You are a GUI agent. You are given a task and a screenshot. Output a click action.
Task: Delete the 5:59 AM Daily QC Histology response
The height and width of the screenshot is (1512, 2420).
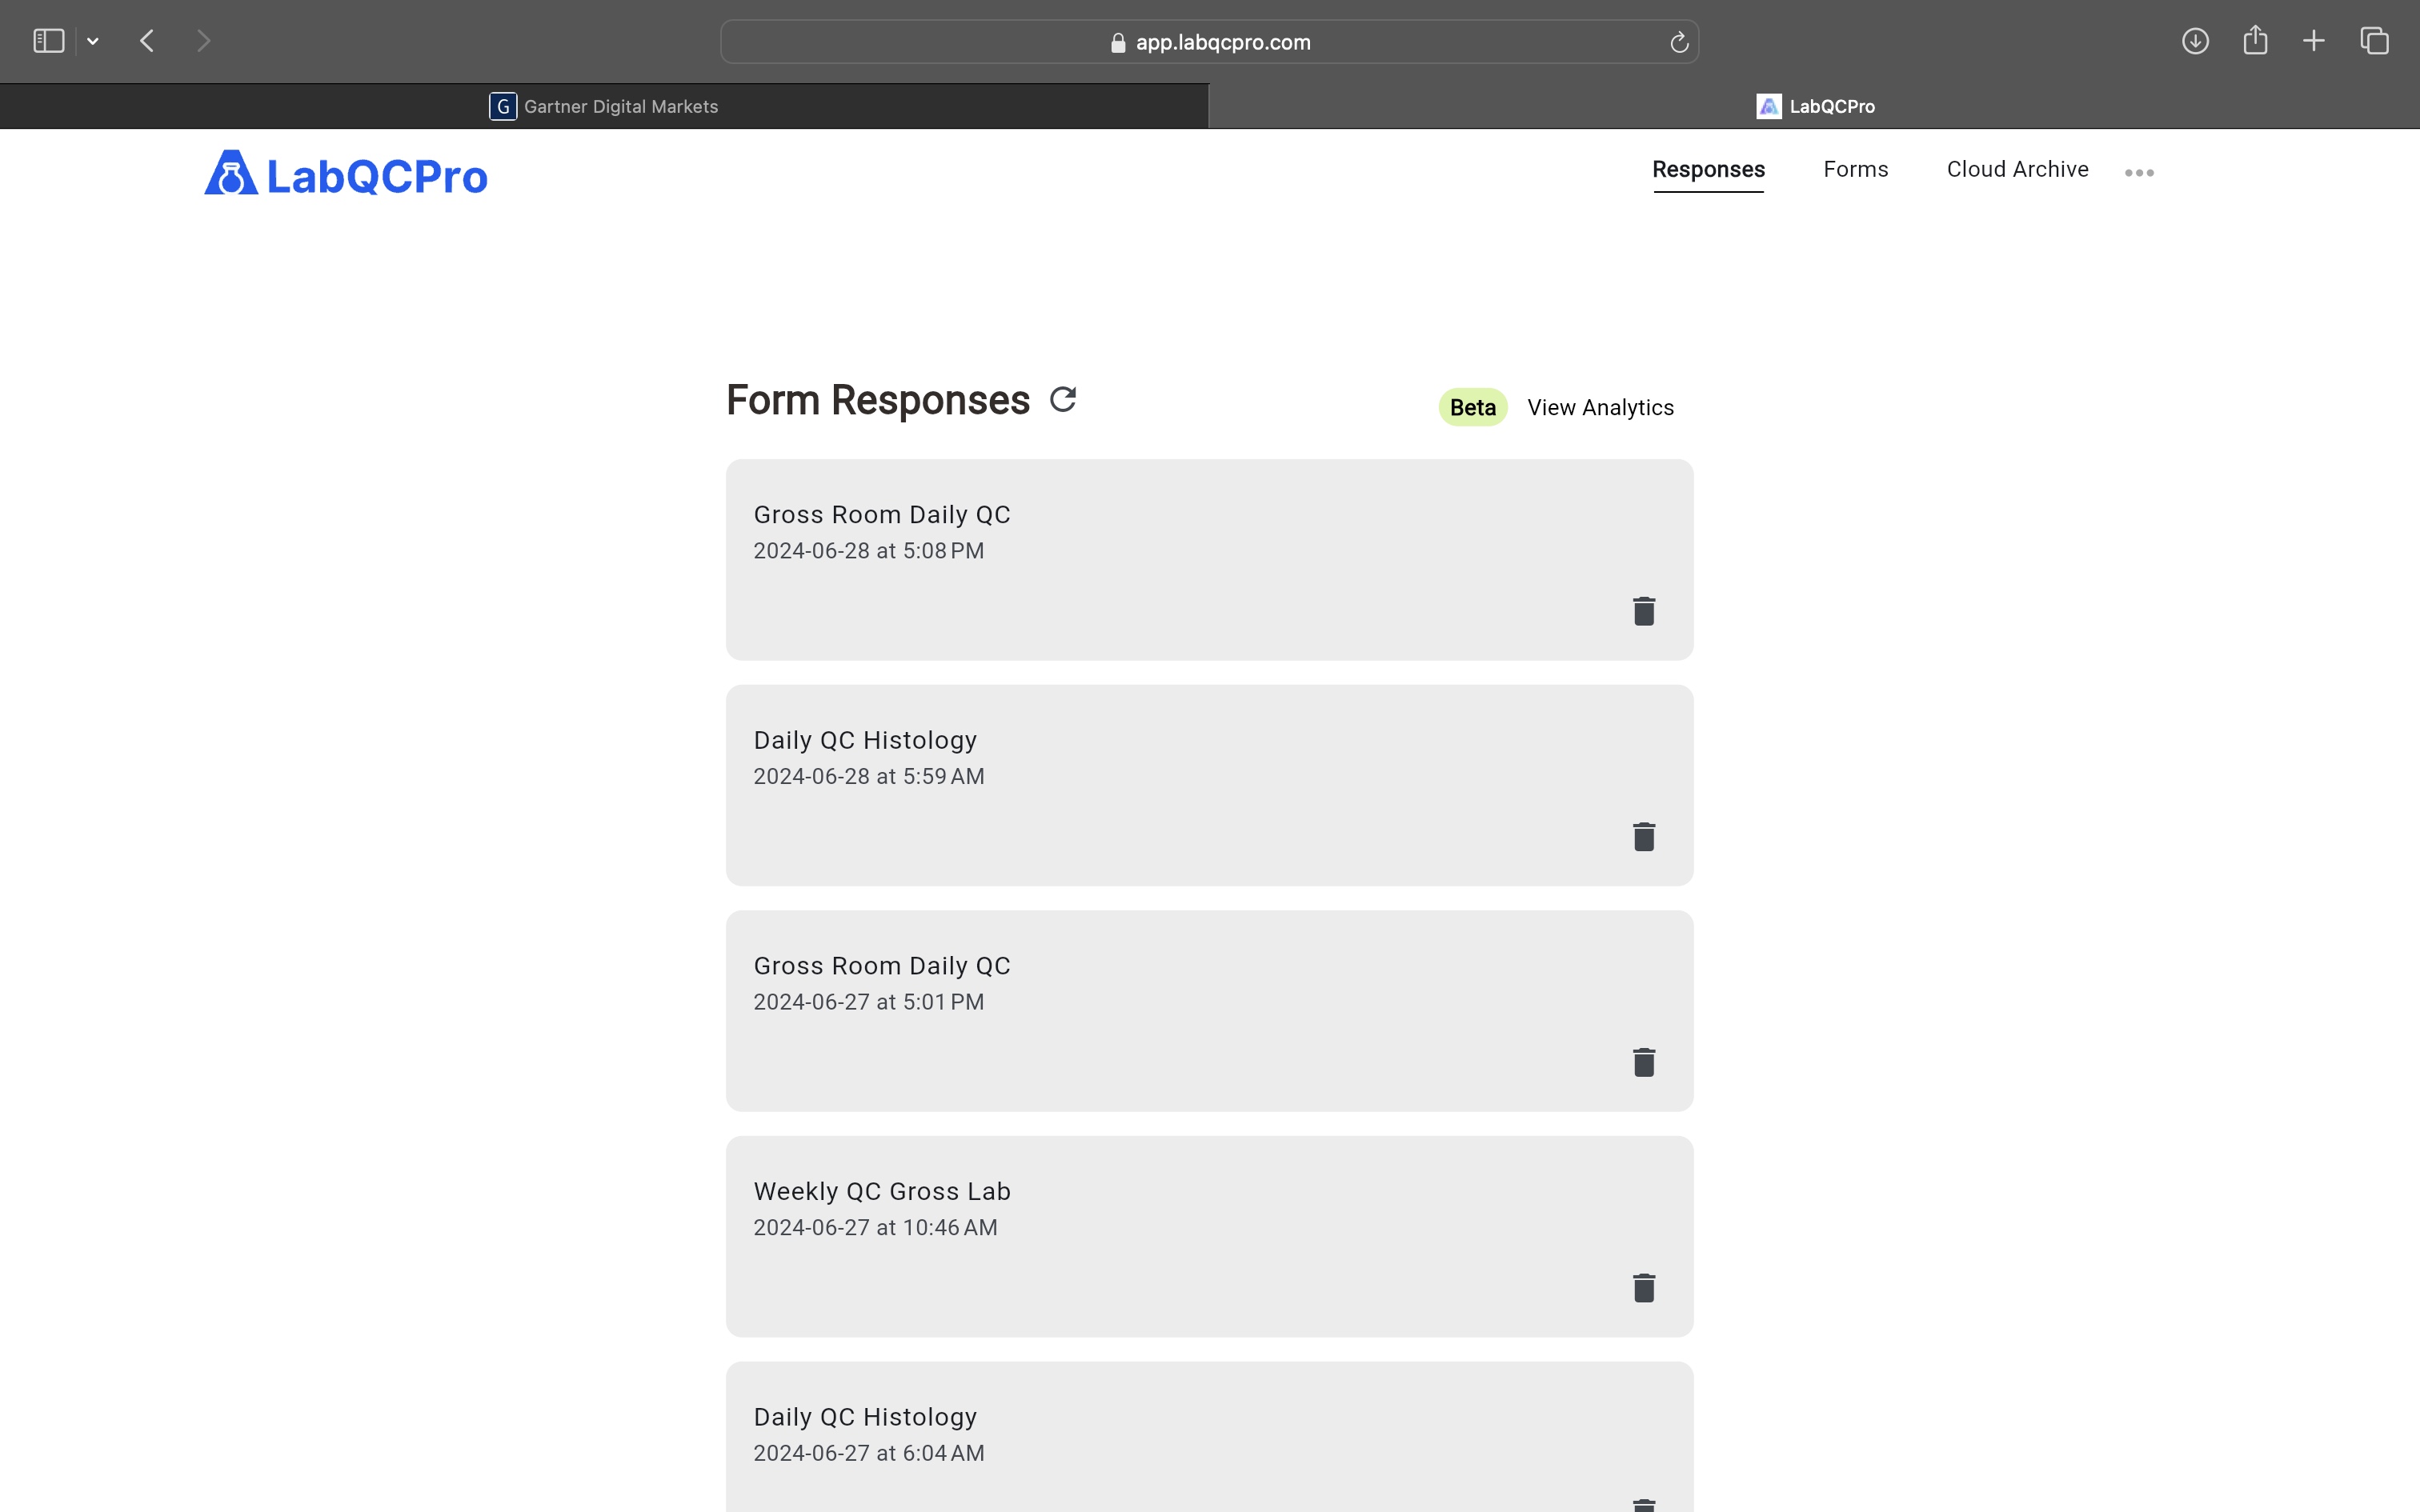pyautogui.click(x=1643, y=837)
